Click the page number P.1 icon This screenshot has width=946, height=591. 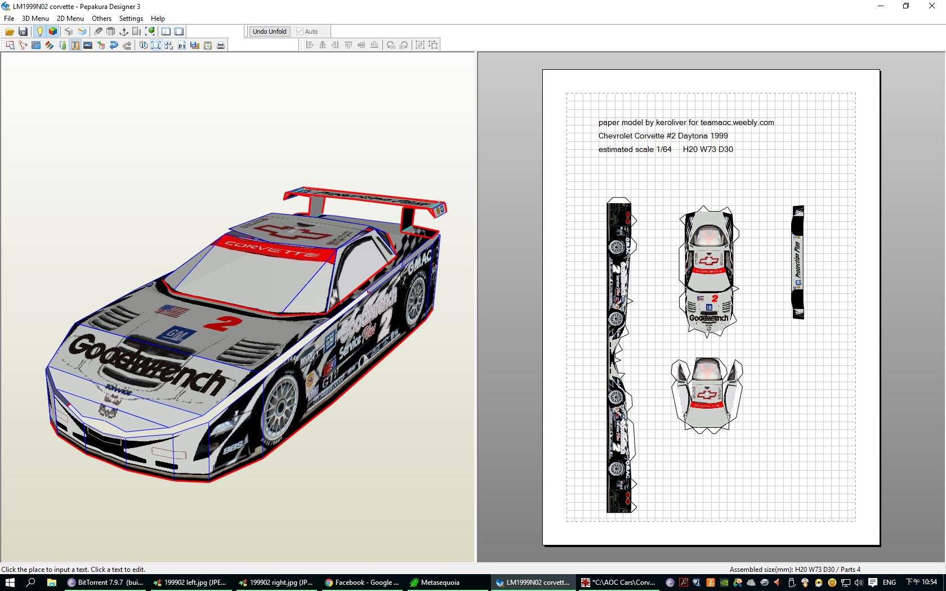coord(182,45)
